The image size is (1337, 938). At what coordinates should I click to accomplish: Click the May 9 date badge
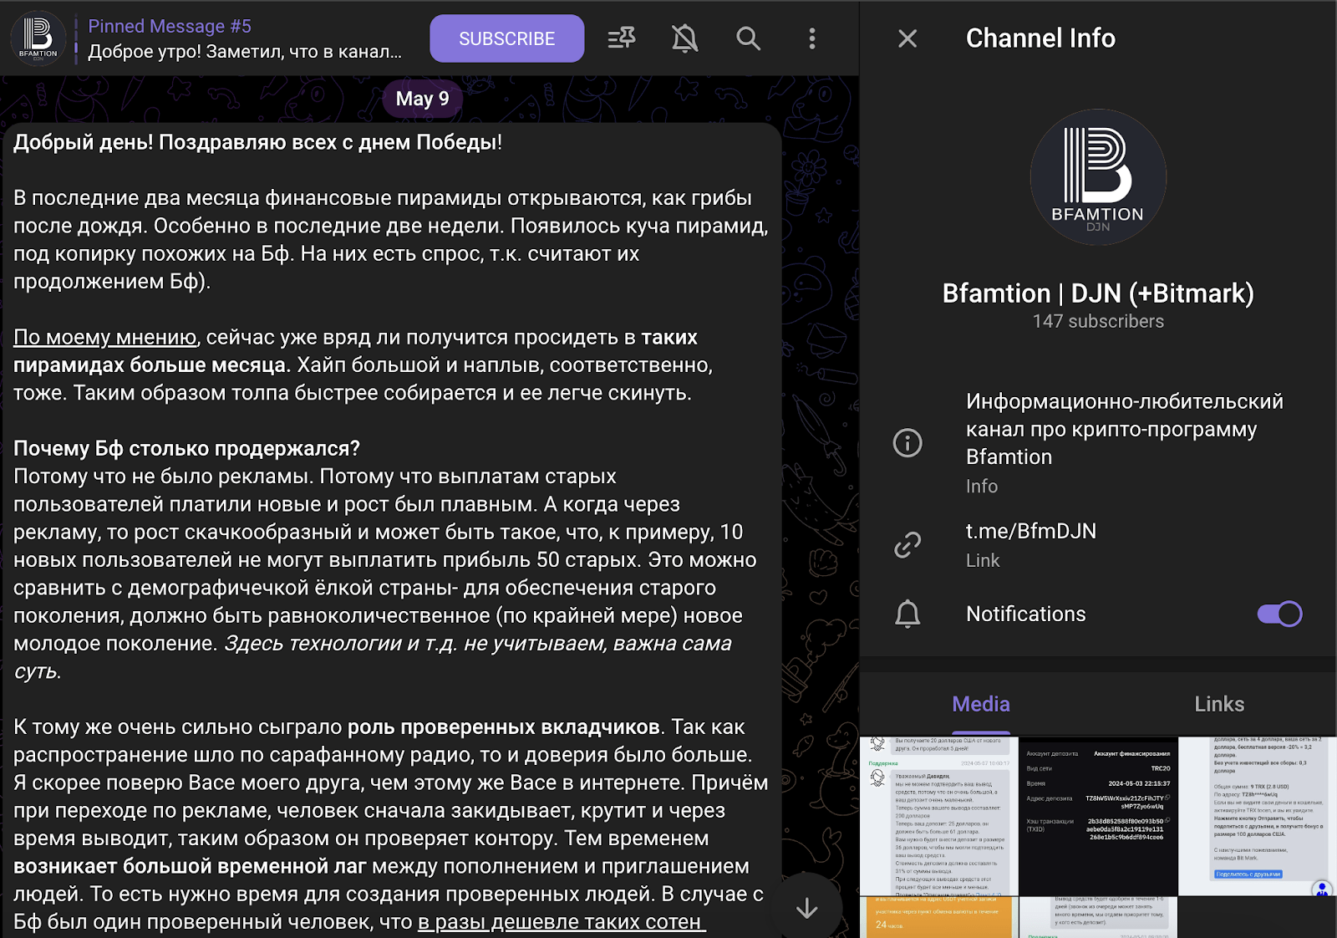[x=422, y=99]
